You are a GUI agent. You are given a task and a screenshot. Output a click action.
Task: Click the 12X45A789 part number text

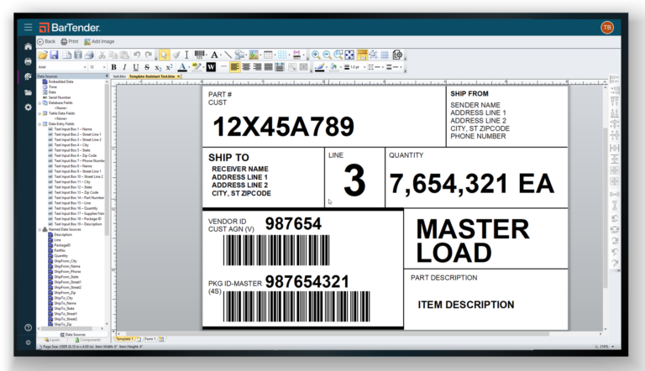tap(283, 127)
